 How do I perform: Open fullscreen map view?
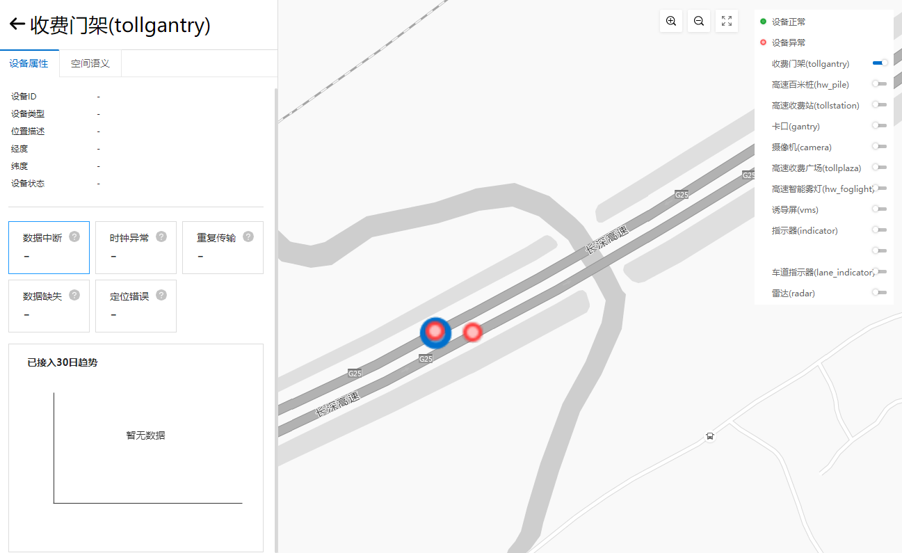click(727, 21)
